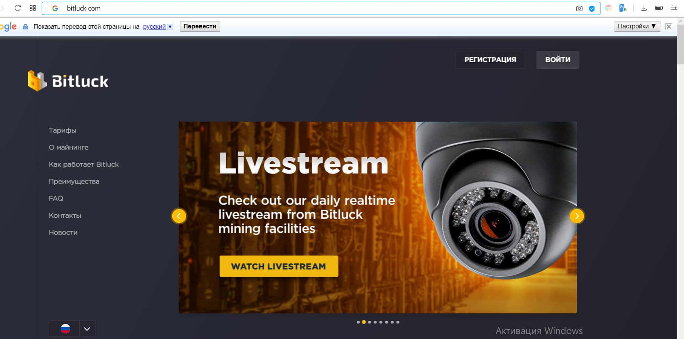Open the FAQ menu item
This screenshot has width=684, height=339.
click(56, 198)
